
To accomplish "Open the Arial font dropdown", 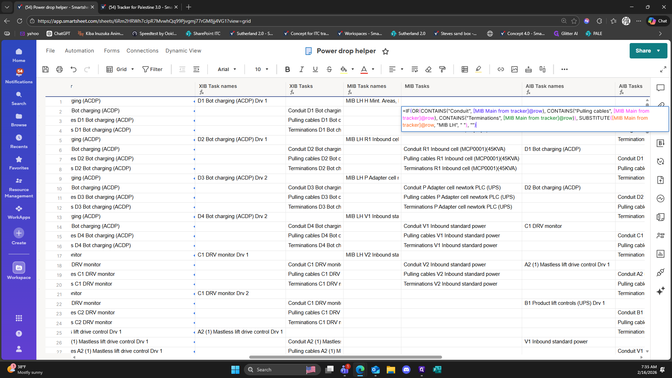I will (x=227, y=69).
